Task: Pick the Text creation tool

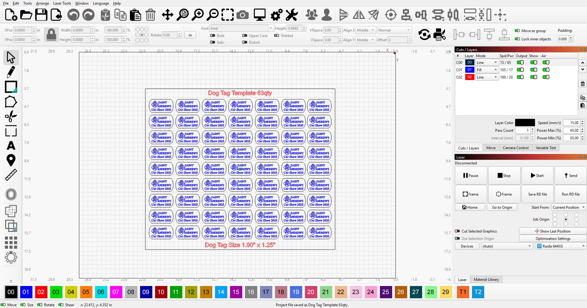Action: pyautogui.click(x=11, y=146)
